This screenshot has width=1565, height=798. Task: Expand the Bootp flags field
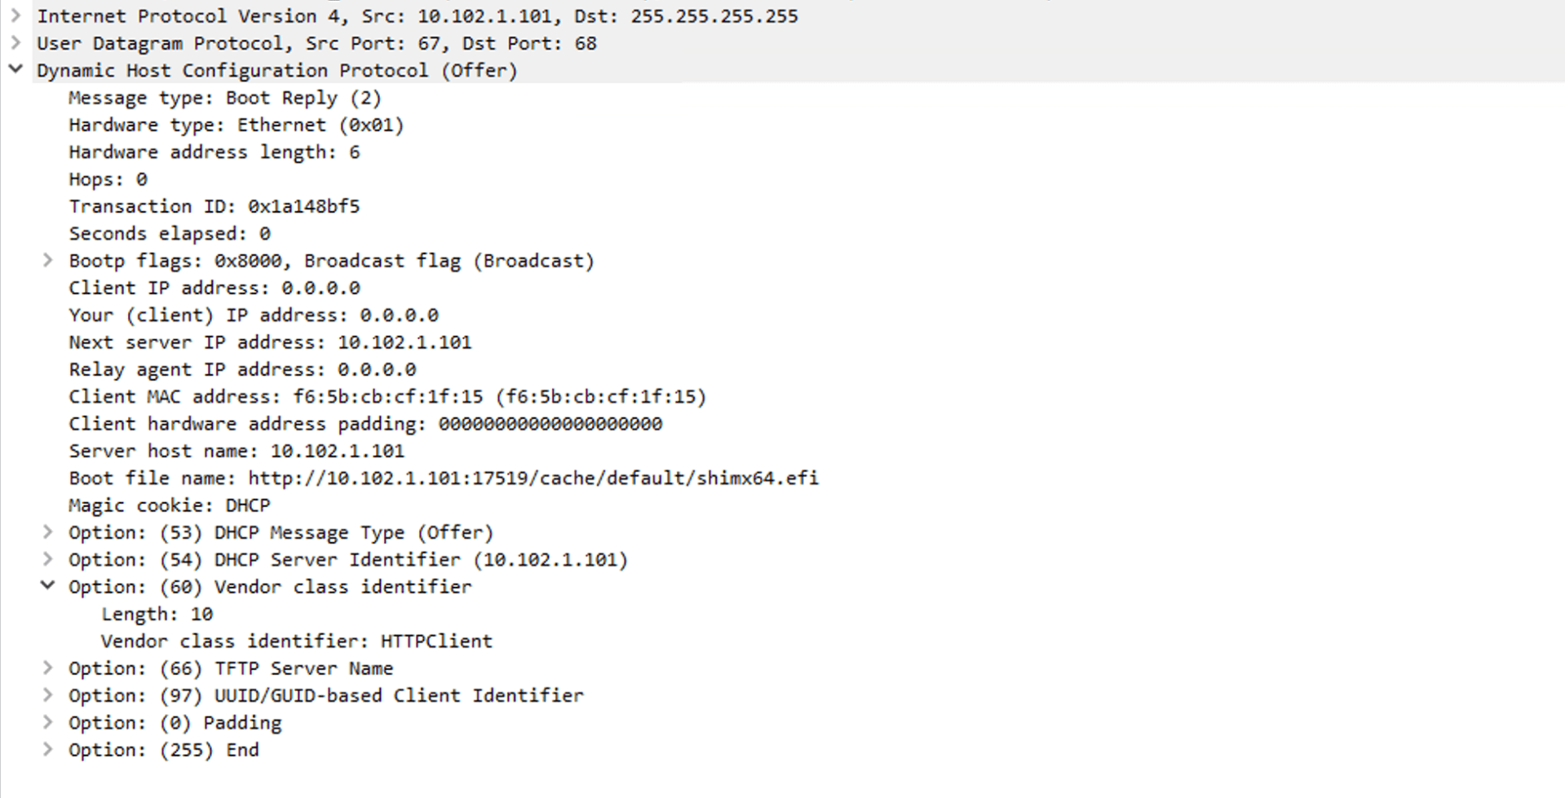pyautogui.click(x=47, y=260)
